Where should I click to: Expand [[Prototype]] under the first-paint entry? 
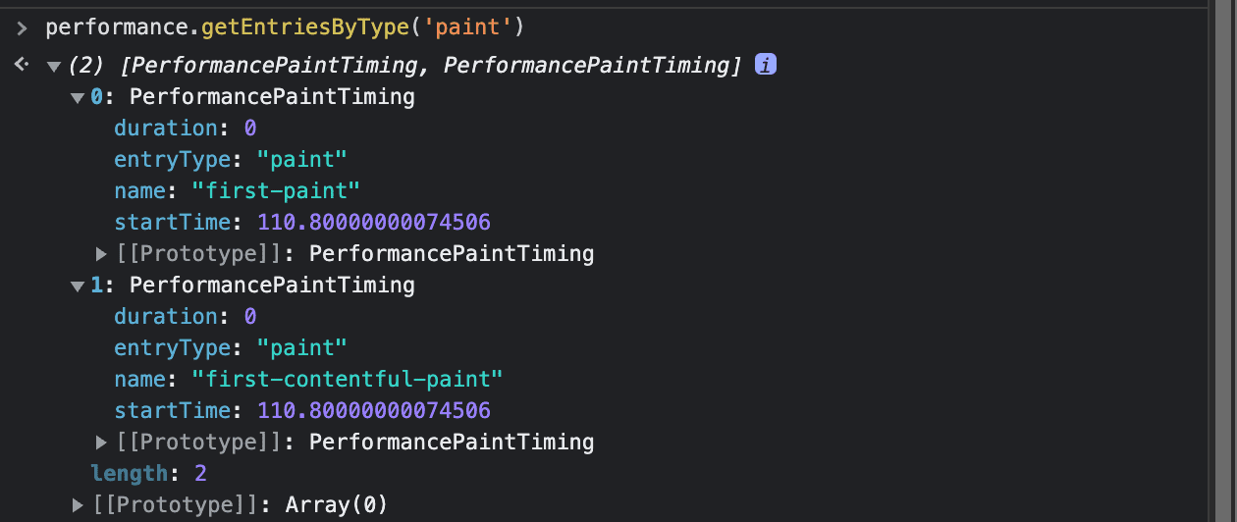[101, 254]
